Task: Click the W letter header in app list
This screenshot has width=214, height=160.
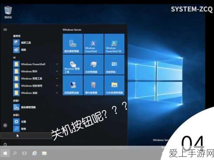Action: click(x=14, y=58)
